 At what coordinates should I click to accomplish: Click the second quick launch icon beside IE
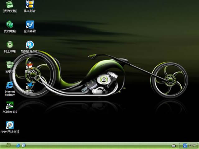click(24, 145)
